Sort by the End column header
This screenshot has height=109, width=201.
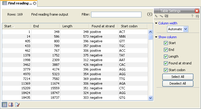click(45, 26)
